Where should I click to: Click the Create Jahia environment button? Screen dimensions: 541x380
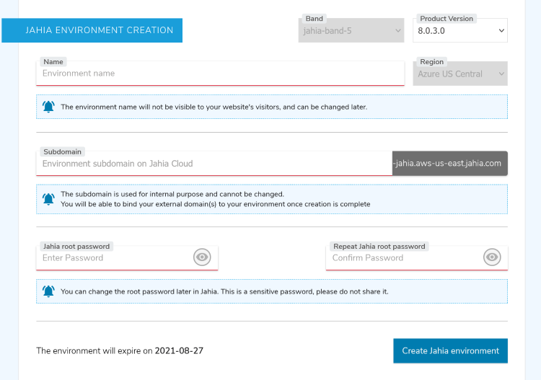[x=450, y=350]
